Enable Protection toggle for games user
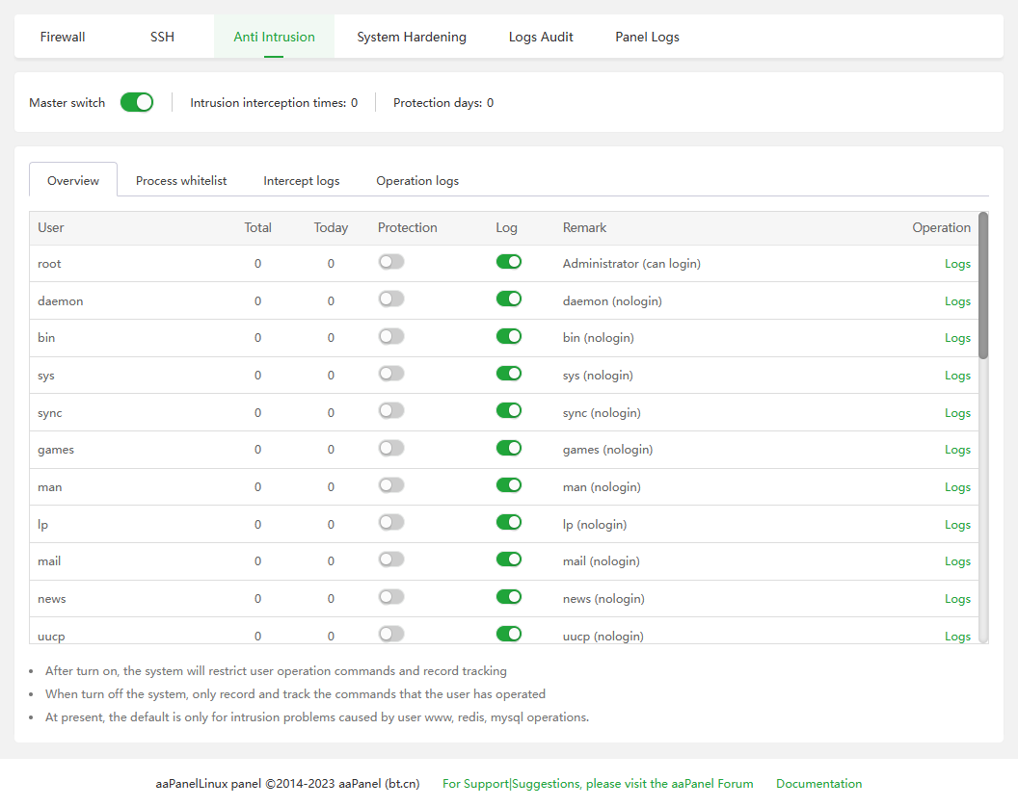This screenshot has width=1018, height=807. [x=391, y=449]
